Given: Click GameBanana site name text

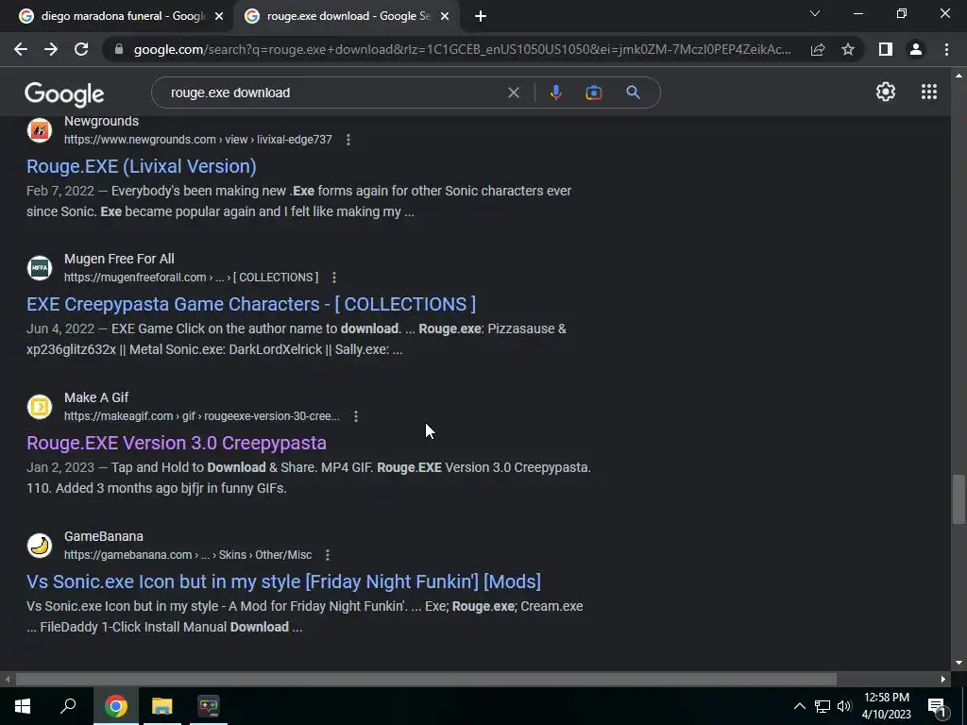Looking at the screenshot, I should point(104,536).
